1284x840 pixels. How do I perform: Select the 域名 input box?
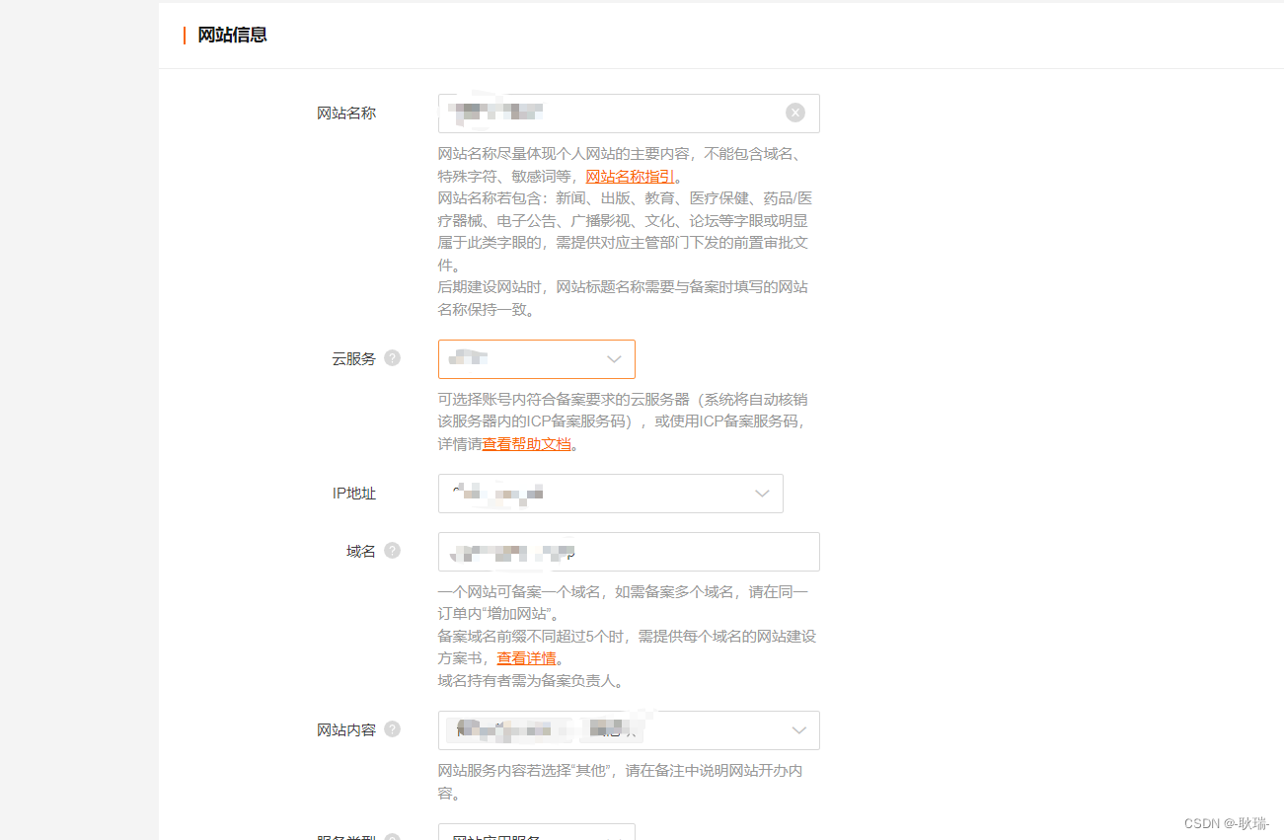(x=629, y=552)
